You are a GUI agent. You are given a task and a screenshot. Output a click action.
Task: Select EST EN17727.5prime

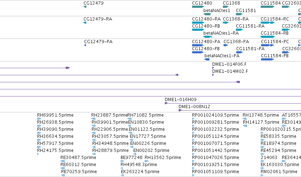pyautogui.click(x=148, y=136)
